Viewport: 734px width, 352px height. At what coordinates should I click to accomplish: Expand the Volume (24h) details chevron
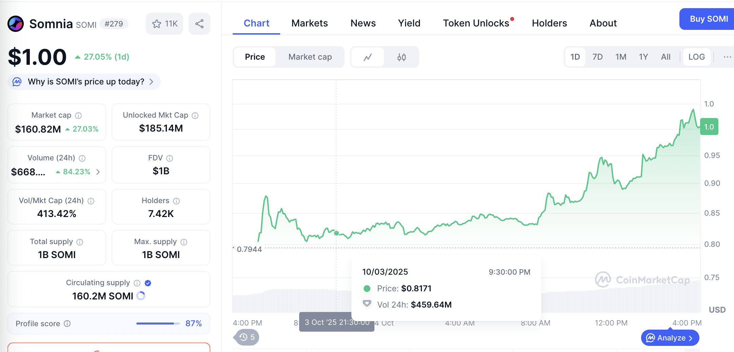(98, 172)
